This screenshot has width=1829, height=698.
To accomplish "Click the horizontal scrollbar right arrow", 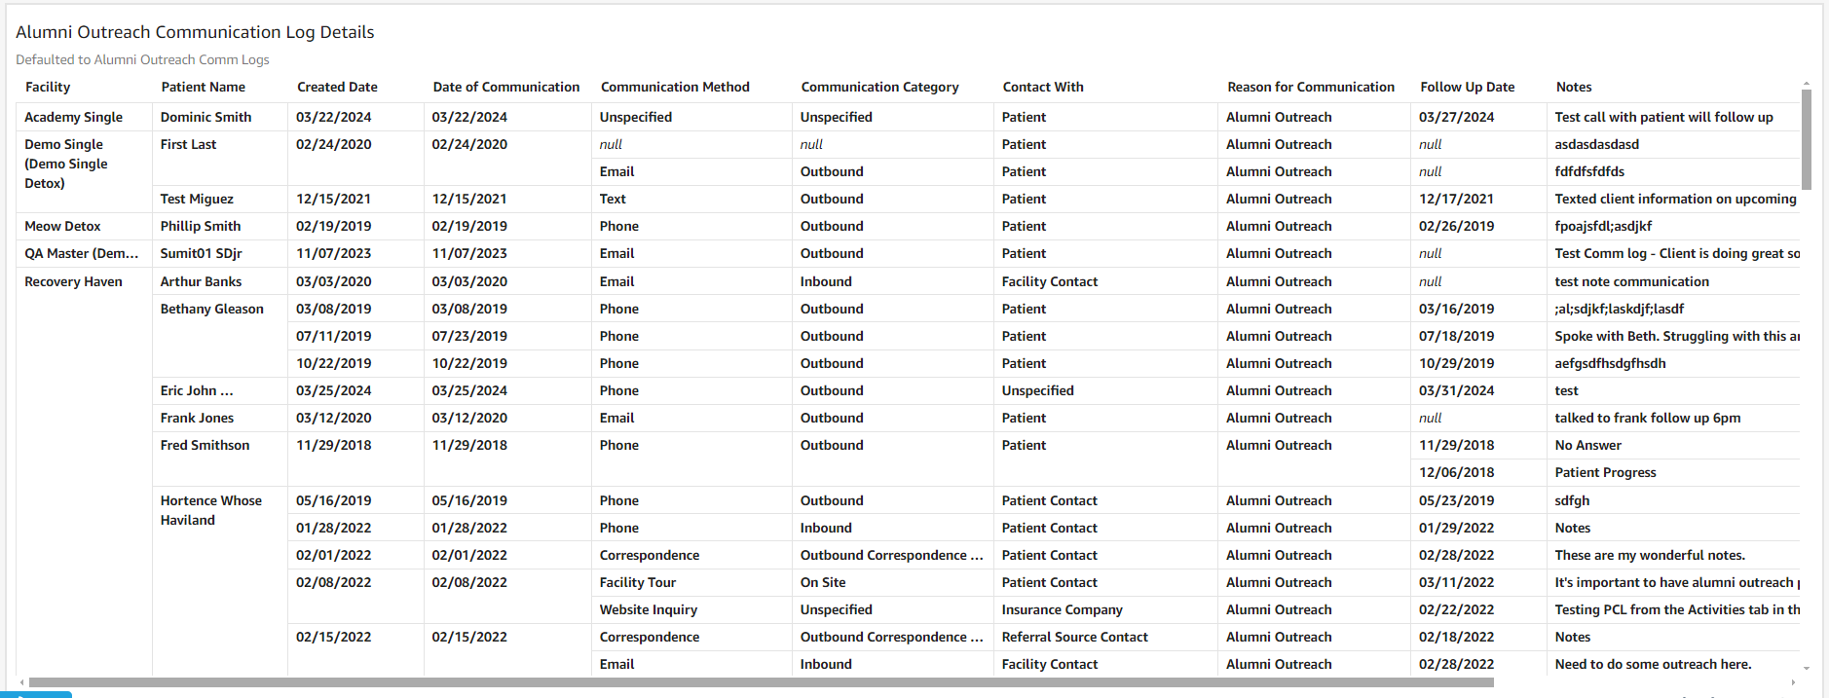I will pos(1792,682).
